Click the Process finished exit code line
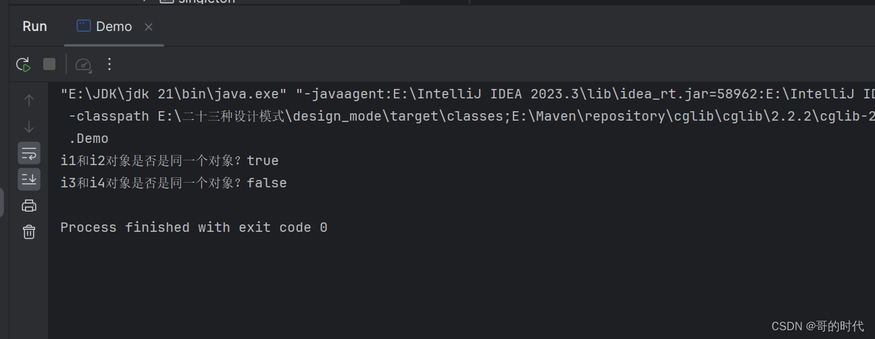Screen dimensions: 875x339 (193, 227)
